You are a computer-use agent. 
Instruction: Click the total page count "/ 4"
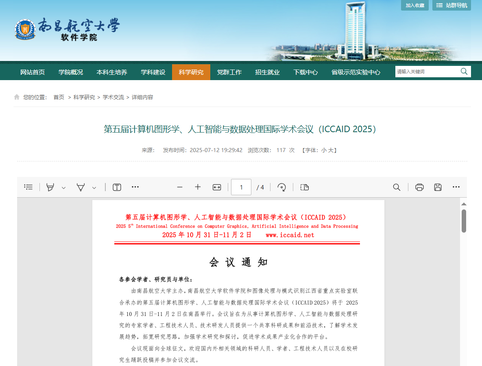point(260,187)
